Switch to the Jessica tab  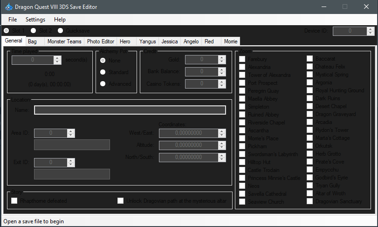(170, 41)
